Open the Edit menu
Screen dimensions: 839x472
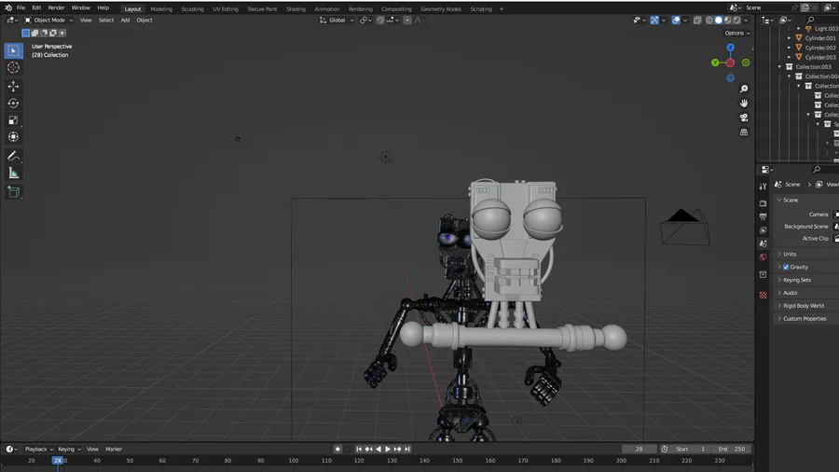(x=36, y=8)
